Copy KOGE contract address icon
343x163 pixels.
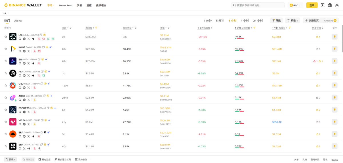(x=43, y=47)
